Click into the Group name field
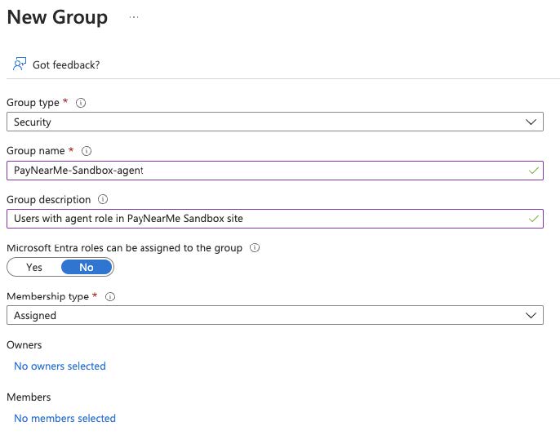560x435 pixels. (x=275, y=171)
